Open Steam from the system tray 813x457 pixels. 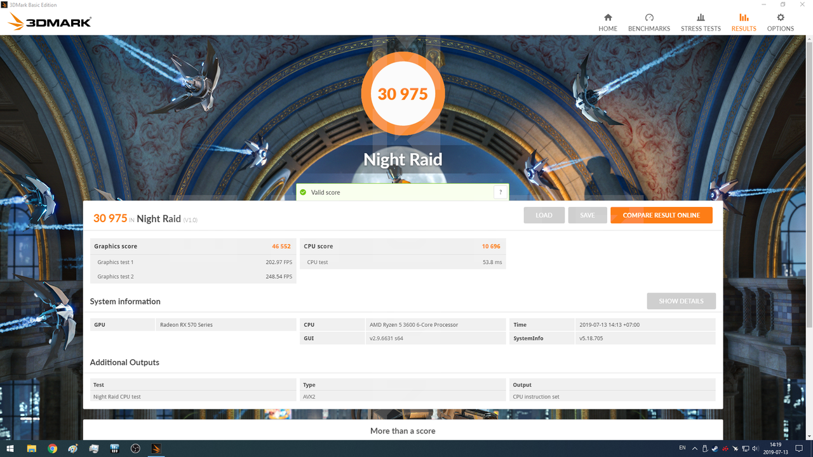pos(715,448)
